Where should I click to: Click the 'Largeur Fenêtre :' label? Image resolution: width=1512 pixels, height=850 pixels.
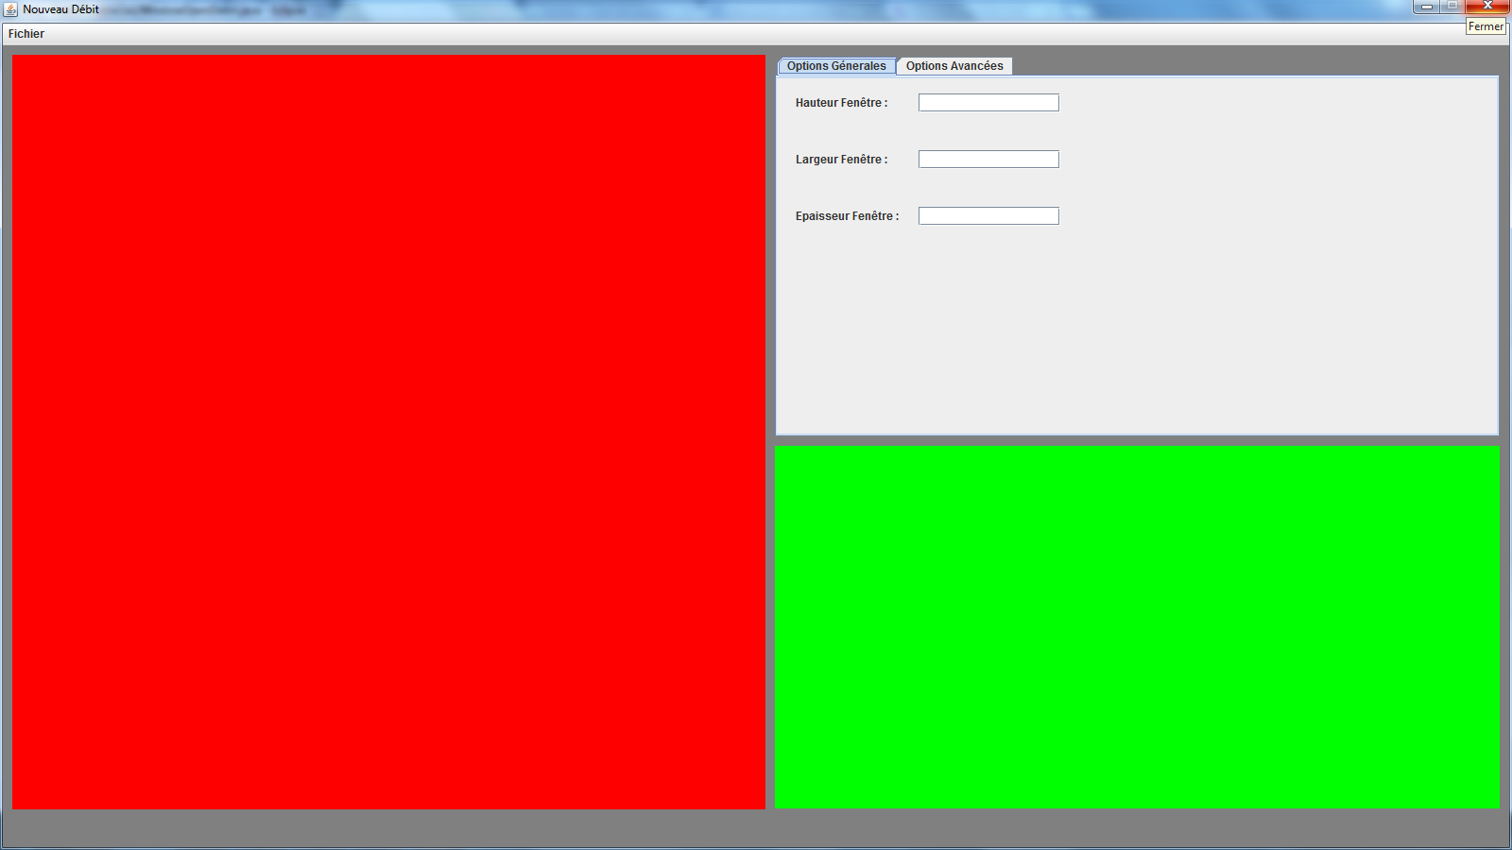coord(841,160)
